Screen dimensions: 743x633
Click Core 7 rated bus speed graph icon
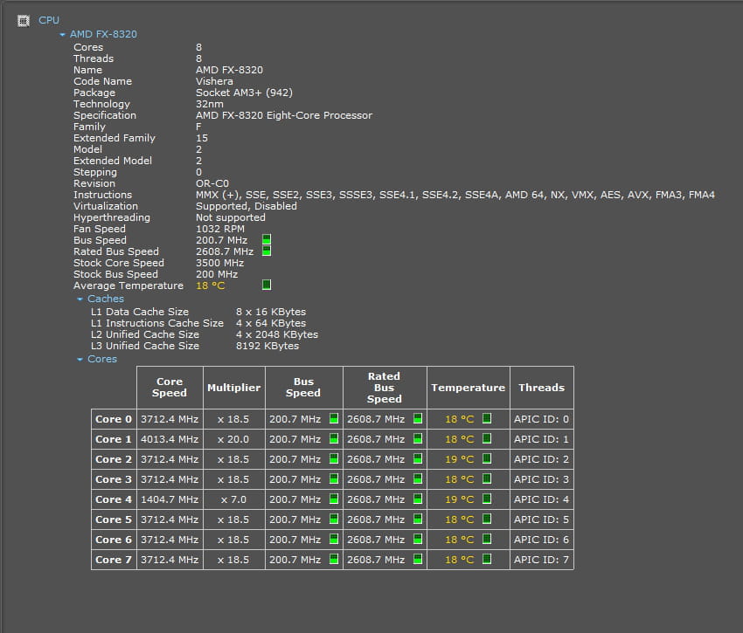[418, 559]
